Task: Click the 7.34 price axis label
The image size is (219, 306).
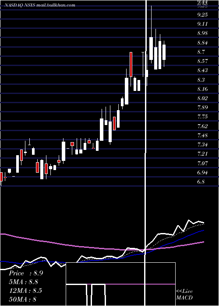Action: 202,145
